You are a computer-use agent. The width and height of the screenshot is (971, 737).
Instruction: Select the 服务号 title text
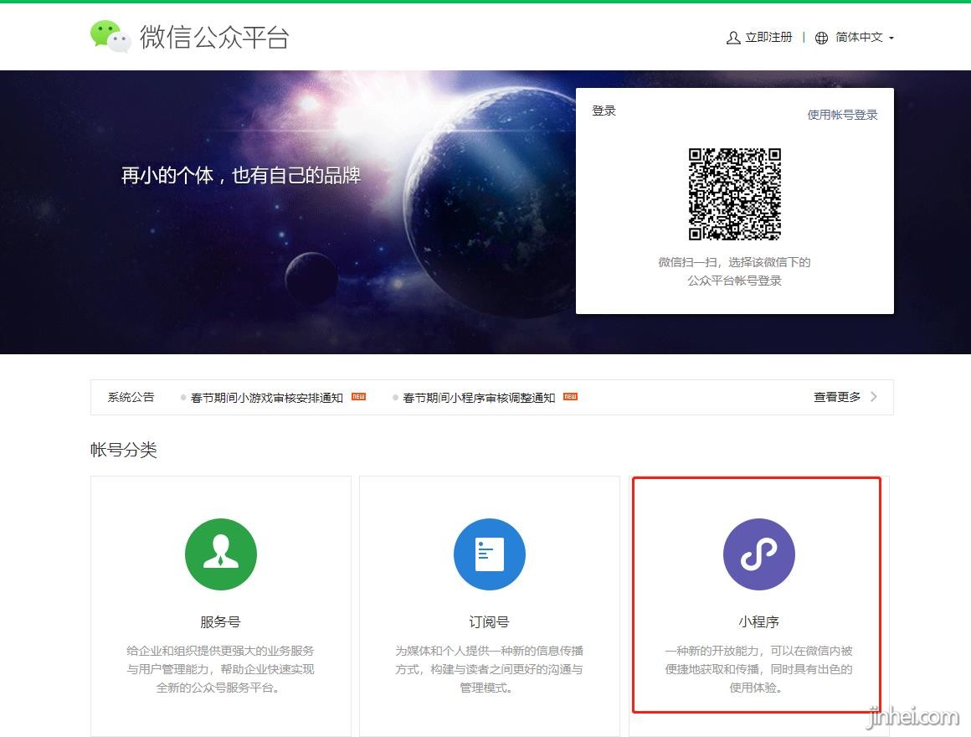coord(220,621)
